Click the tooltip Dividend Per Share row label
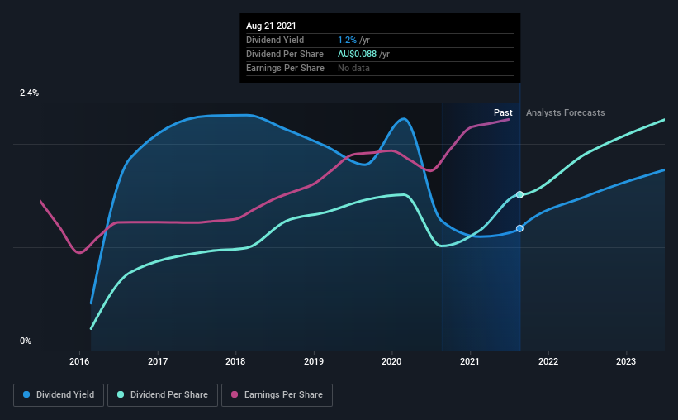The image size is (678, 420). click(285, 54)
